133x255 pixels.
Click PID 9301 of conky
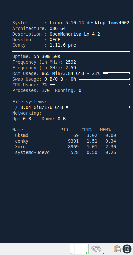(73, 141)
